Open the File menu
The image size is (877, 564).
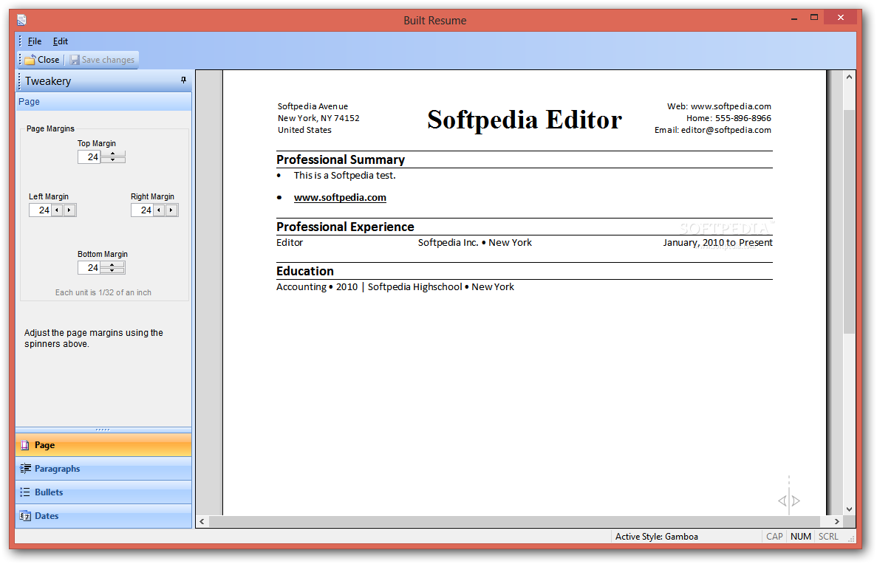35,41
